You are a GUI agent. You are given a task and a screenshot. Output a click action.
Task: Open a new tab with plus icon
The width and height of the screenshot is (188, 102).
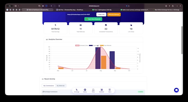pyautogui.click(x=169, y=6)
